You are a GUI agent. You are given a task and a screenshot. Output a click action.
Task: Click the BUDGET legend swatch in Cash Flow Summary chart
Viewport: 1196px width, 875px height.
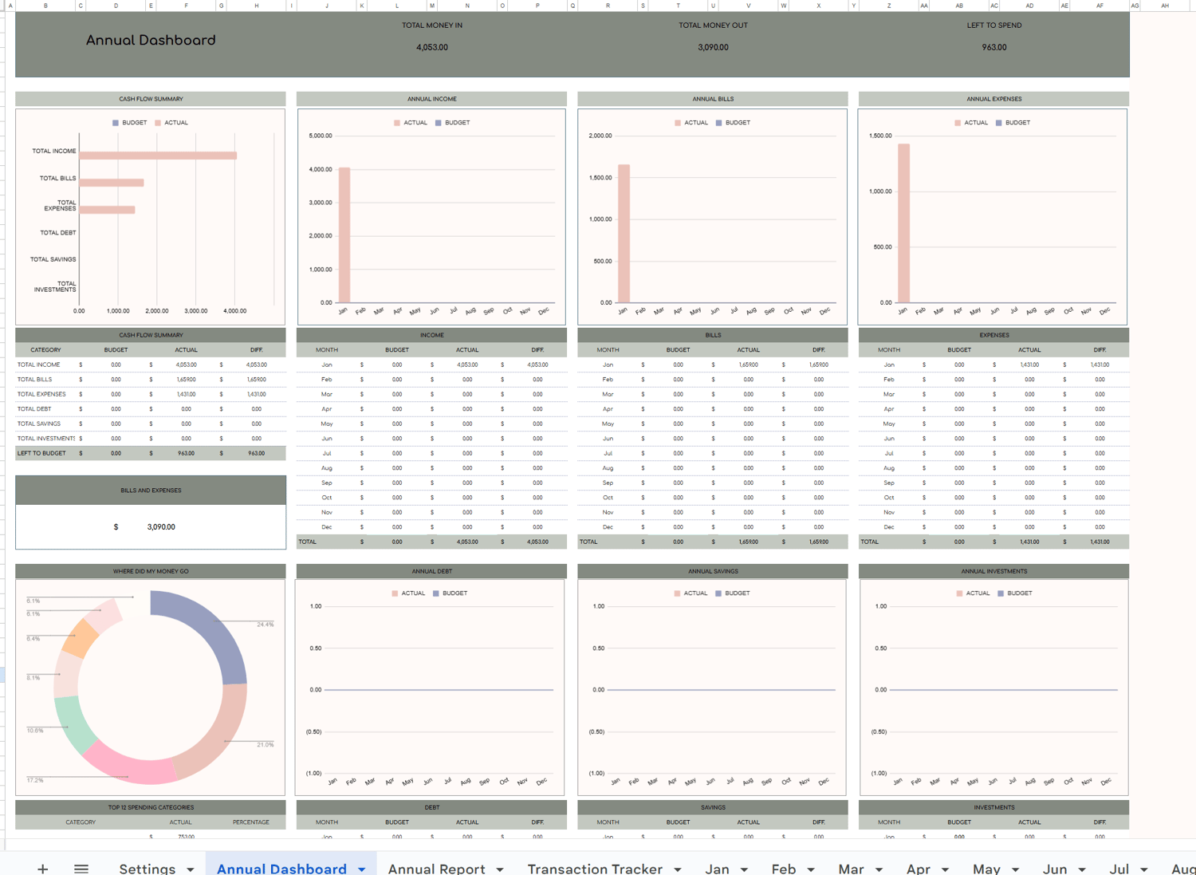pos(116,123)
